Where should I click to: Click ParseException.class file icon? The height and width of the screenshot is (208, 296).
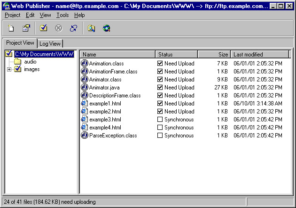85,135
